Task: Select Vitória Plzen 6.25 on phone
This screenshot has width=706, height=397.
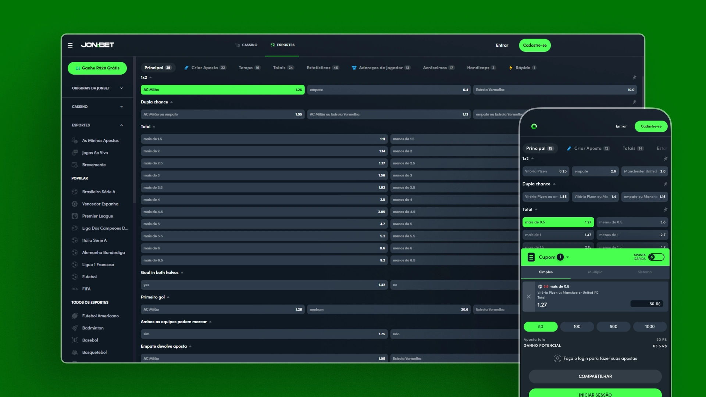Action: (546, 171)
